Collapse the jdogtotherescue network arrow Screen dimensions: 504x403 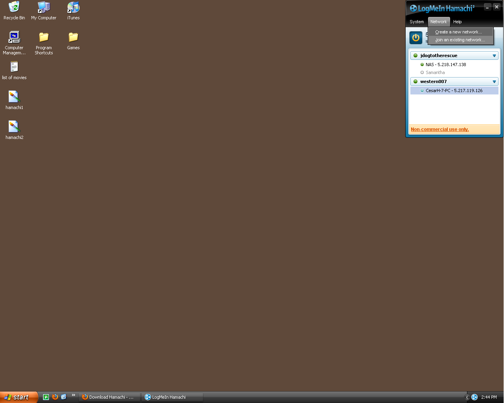tap(494, 56)
